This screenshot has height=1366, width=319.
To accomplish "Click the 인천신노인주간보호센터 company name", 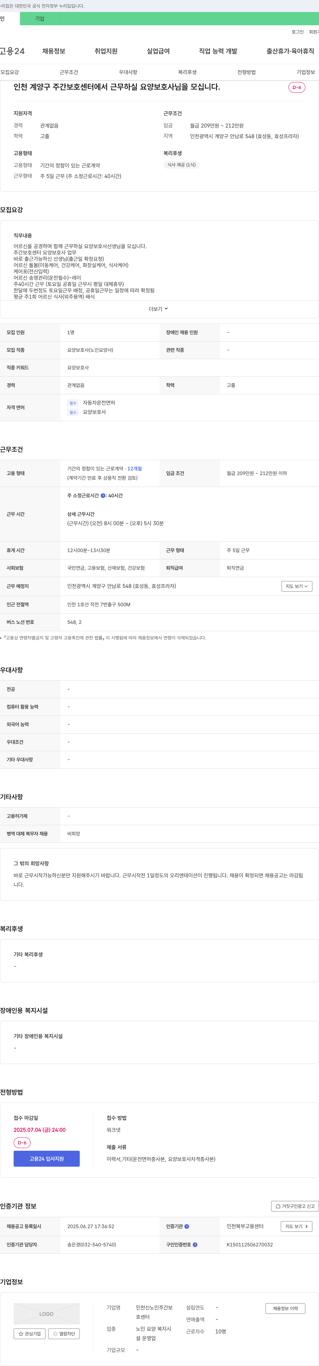I will pos(154,1313).
